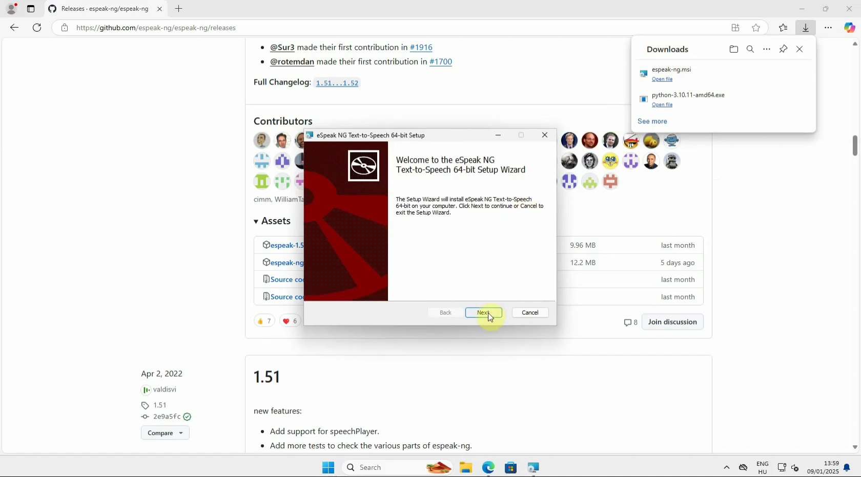Viewport: 861px width, 477px height.
Task: Click the taskbar Search box
Action: [398, 467]
